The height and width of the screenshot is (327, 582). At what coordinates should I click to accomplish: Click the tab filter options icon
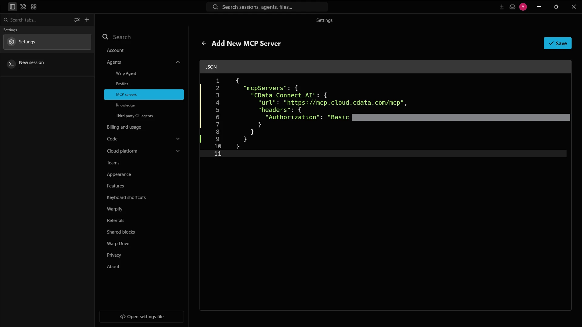point(77,20)
